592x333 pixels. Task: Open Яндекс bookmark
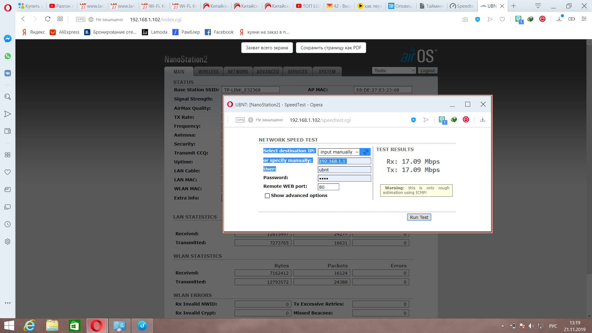[33, 32]
